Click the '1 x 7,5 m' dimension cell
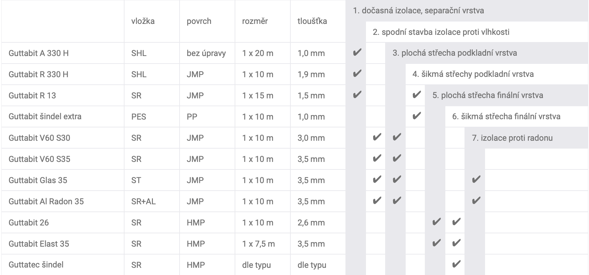This screenshot has height=275, width=589. (259, 244)
